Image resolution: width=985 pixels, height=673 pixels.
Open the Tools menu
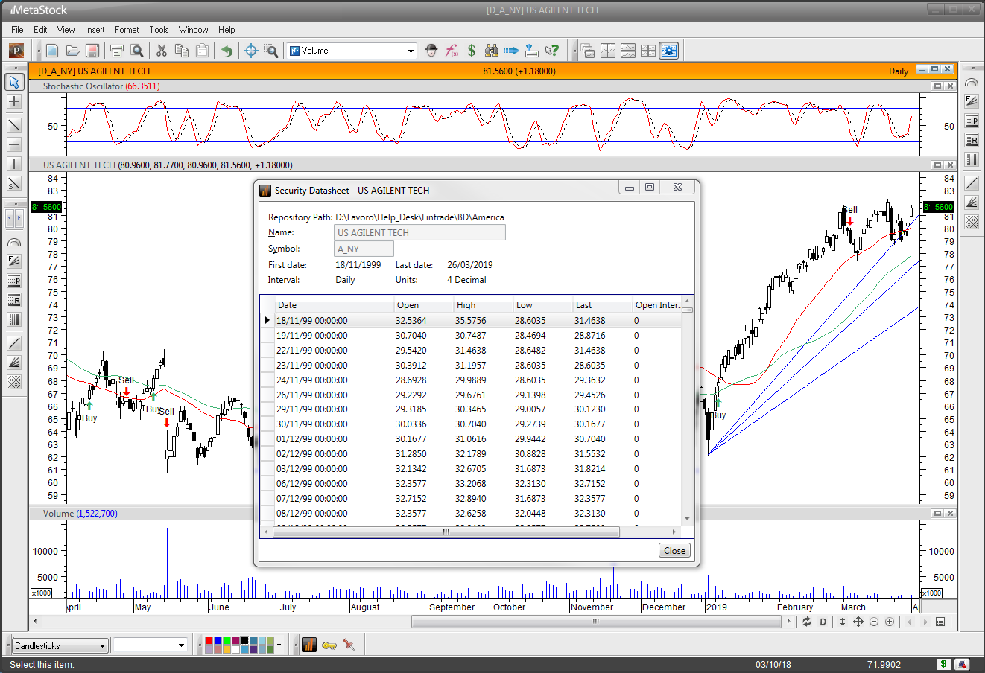tap(159, 30)
